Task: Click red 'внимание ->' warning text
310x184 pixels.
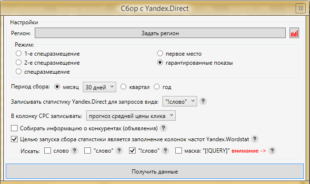Action: 249,151
